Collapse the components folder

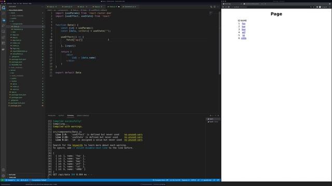point(17,24)
